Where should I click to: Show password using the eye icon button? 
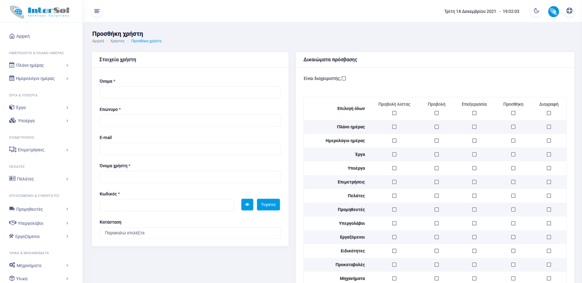pos(247,205)
